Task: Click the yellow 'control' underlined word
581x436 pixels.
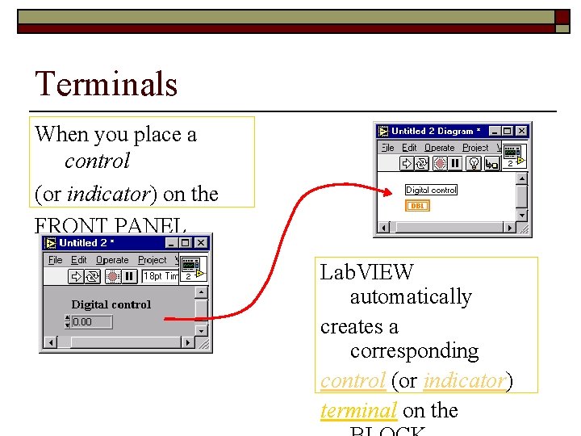Action: pyautogui.click(x=353, y=381)
